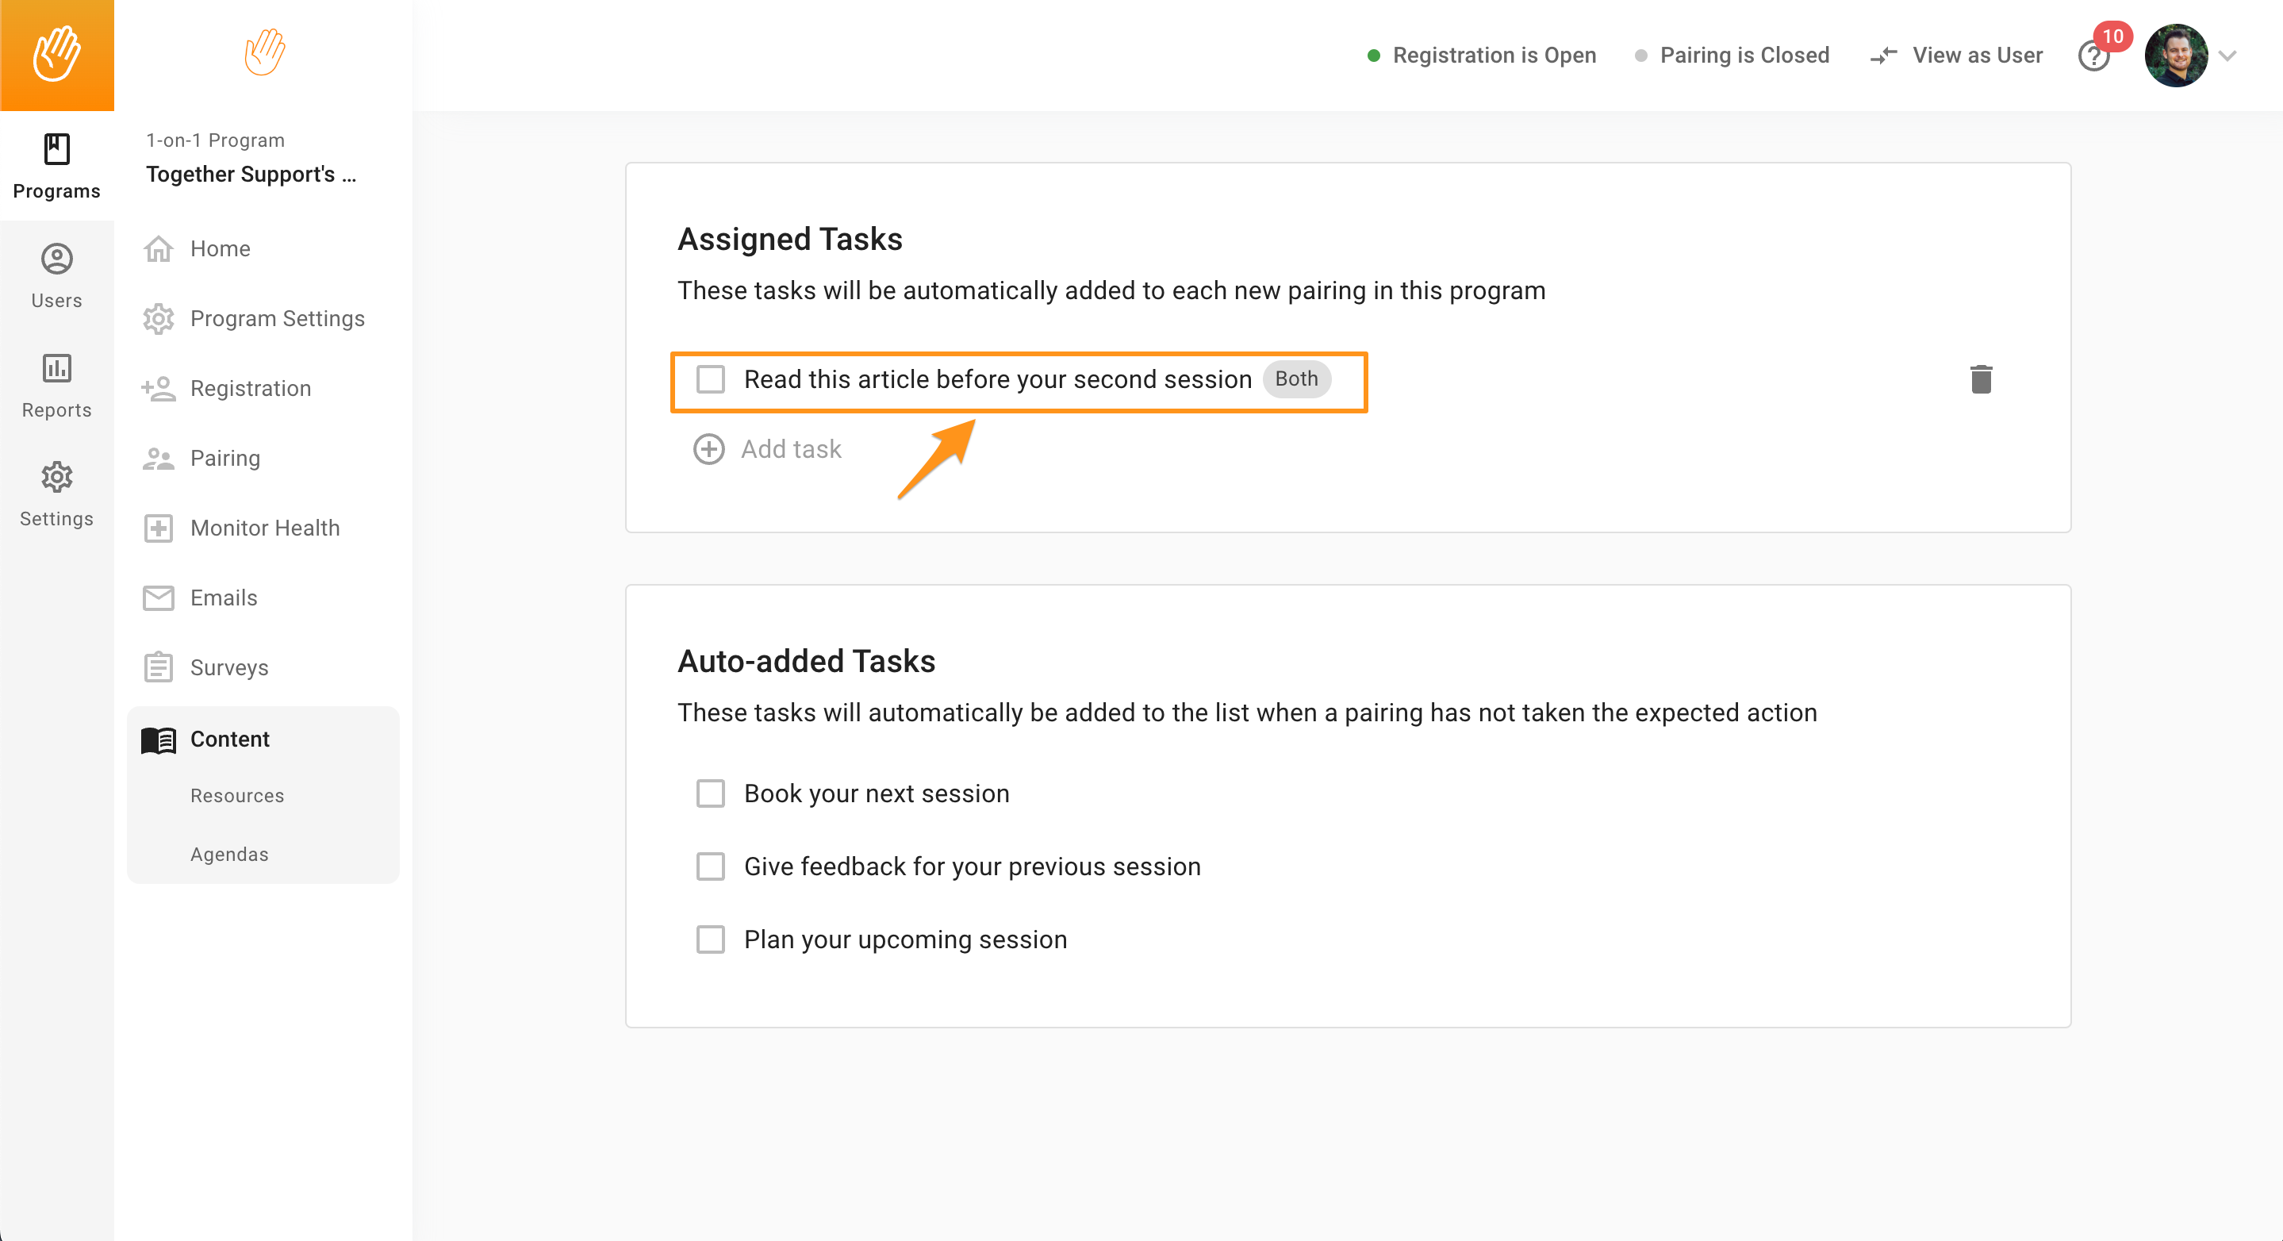Click the Auto-added Tasks heading

pos(807,661)
